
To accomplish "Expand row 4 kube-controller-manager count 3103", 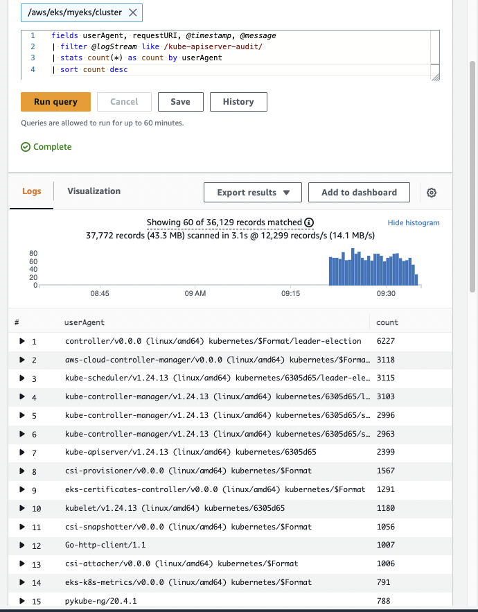I will (22, 397).
